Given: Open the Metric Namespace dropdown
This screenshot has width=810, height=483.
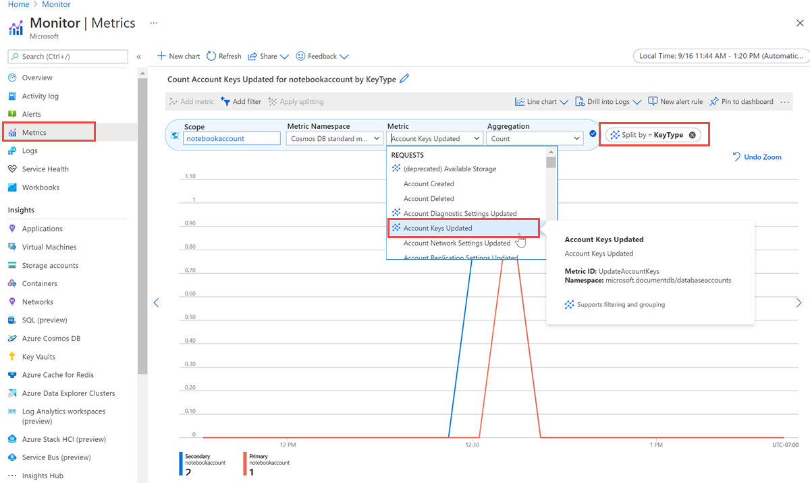Looking at the screenshot, I should pos(335,138).
